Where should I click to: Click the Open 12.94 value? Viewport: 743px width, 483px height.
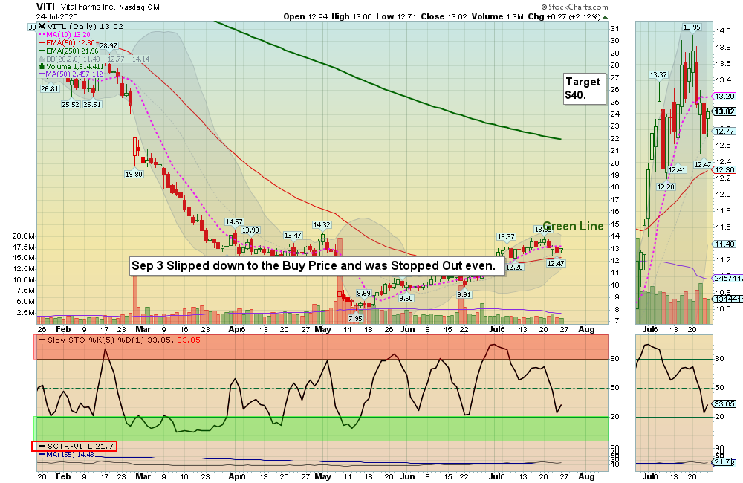(305, 16)
